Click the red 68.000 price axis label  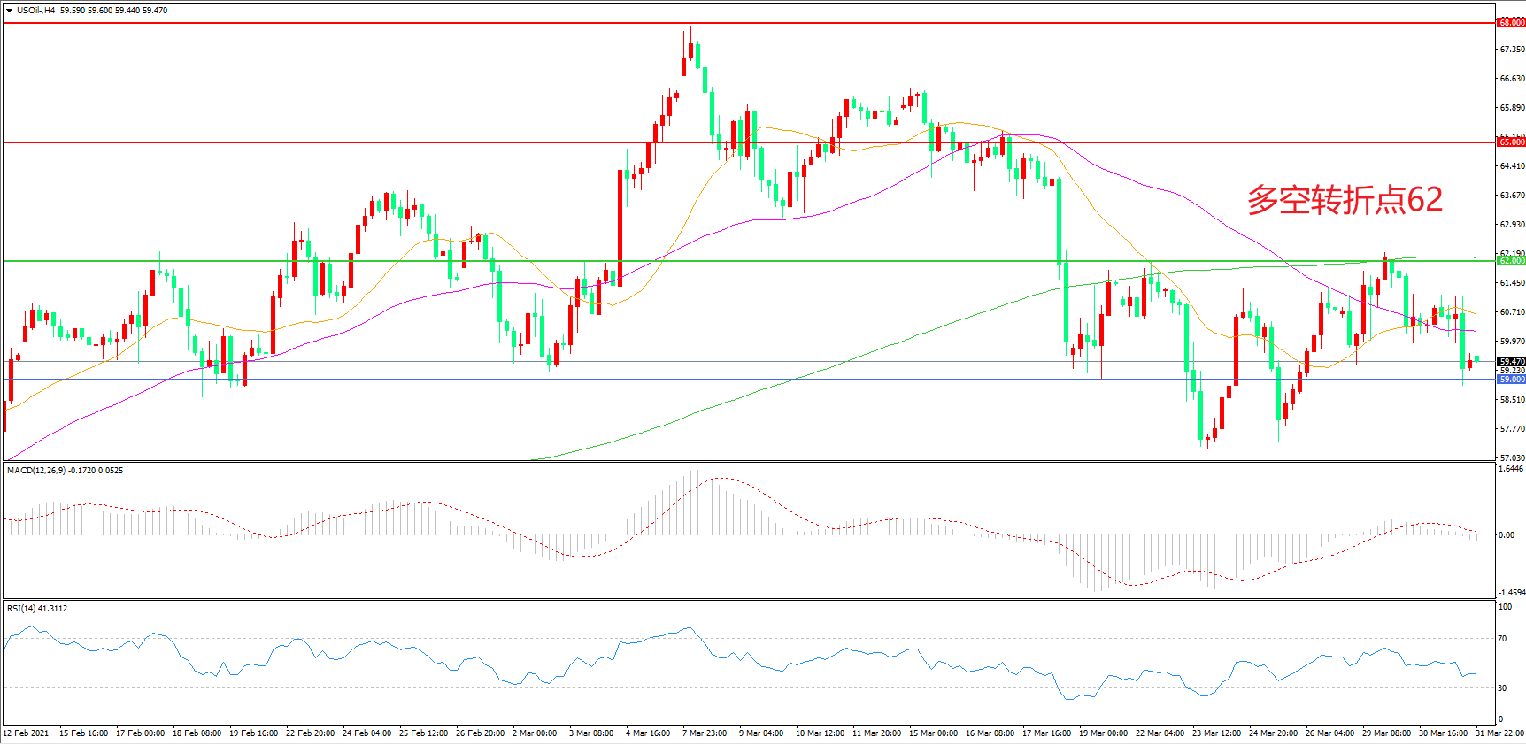(x=1511, y=23)
